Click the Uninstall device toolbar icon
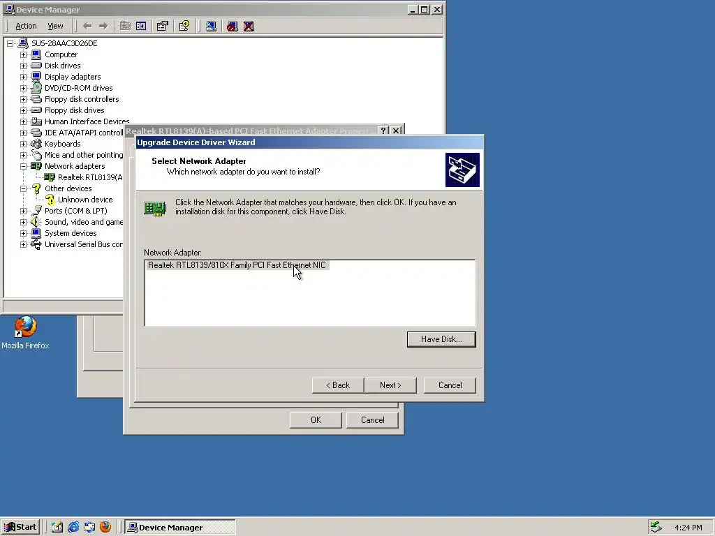This screenshot has width=715, height=536. pos(249,26)
